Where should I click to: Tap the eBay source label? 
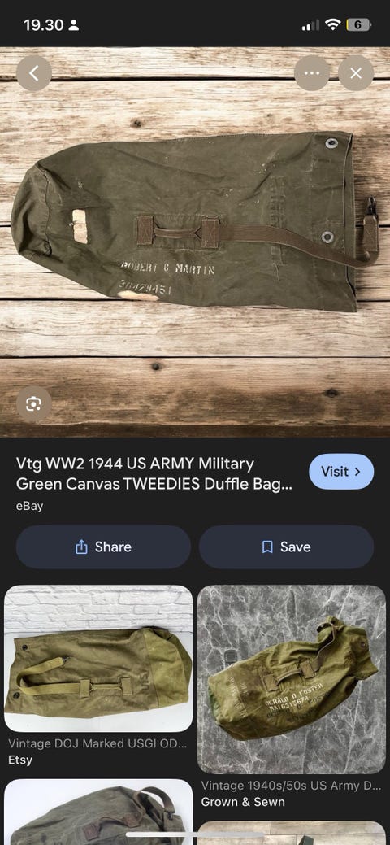point(29,506)
